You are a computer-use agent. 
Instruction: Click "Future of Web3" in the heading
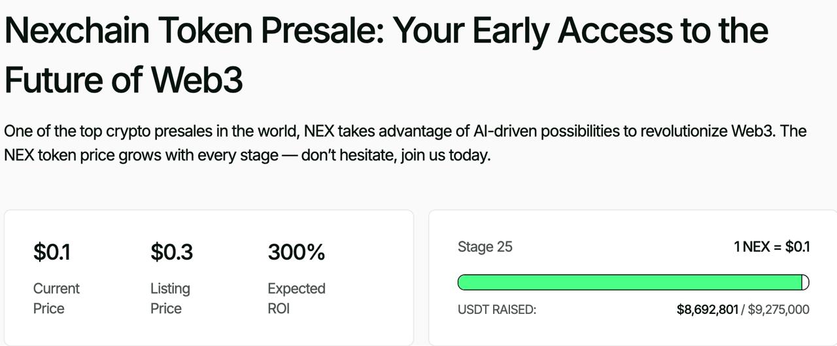coord(124,80)
